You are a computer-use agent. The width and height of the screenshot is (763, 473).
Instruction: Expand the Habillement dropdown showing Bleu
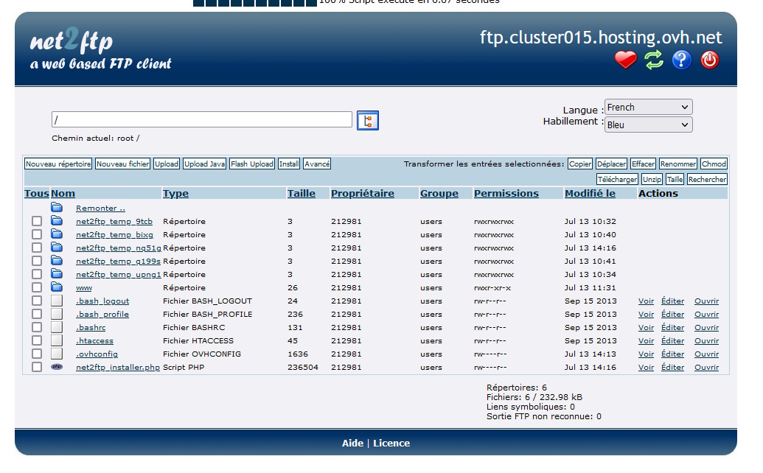648,125
